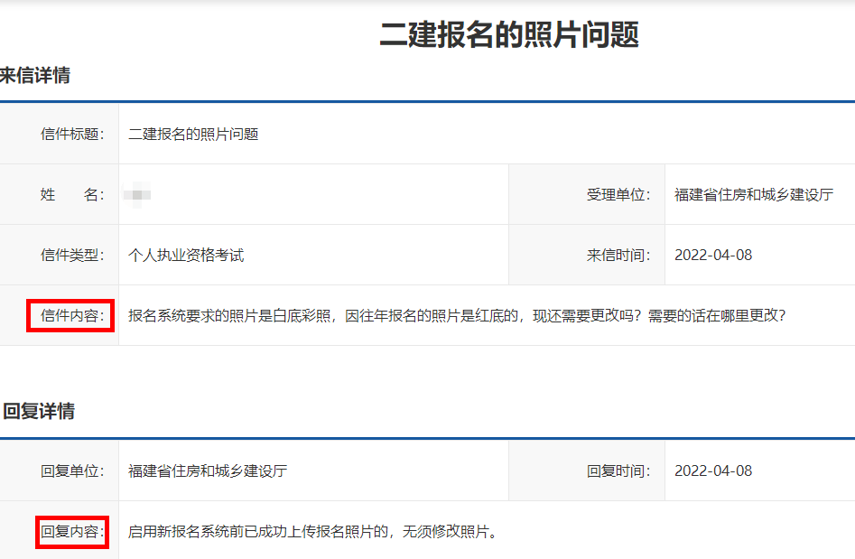Click the page heading 二建报名的照片问题
This screenshot has height=559, width=855.
(x=509, y=34)
